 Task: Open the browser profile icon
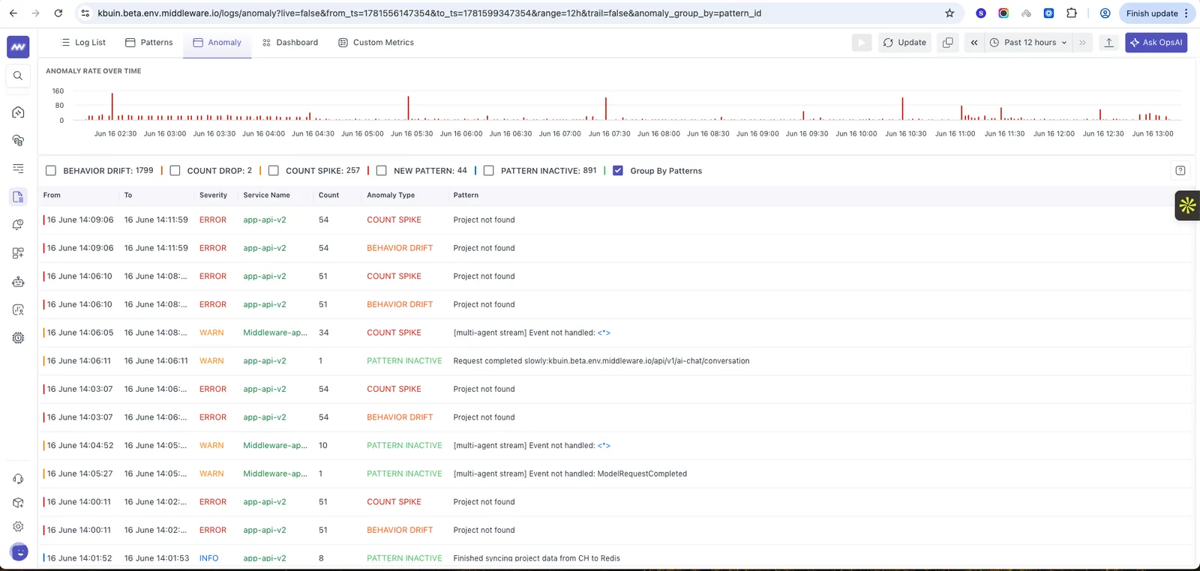(1105, 13)
